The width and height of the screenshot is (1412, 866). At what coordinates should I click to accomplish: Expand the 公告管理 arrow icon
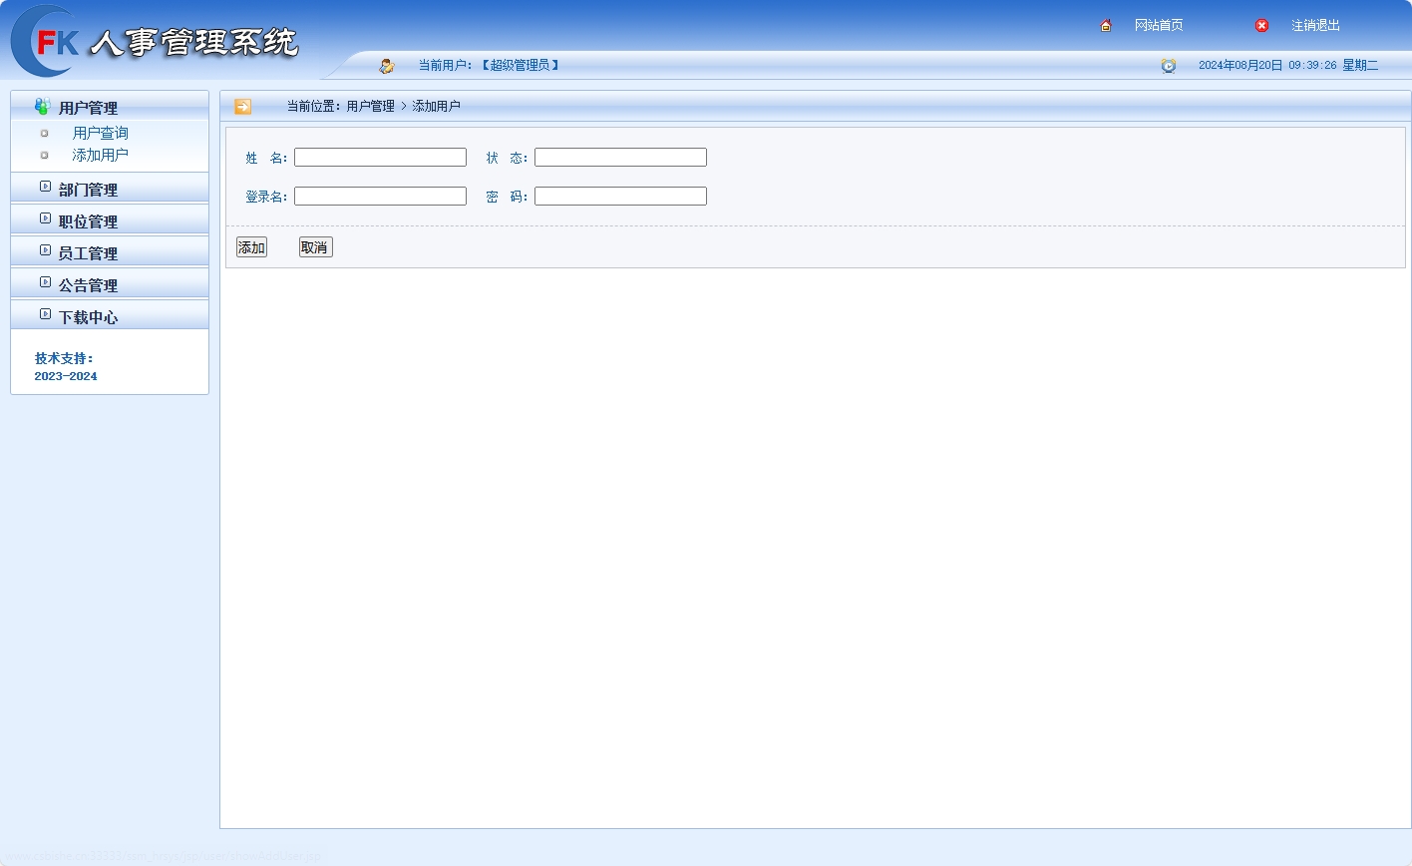pos(45,282)
